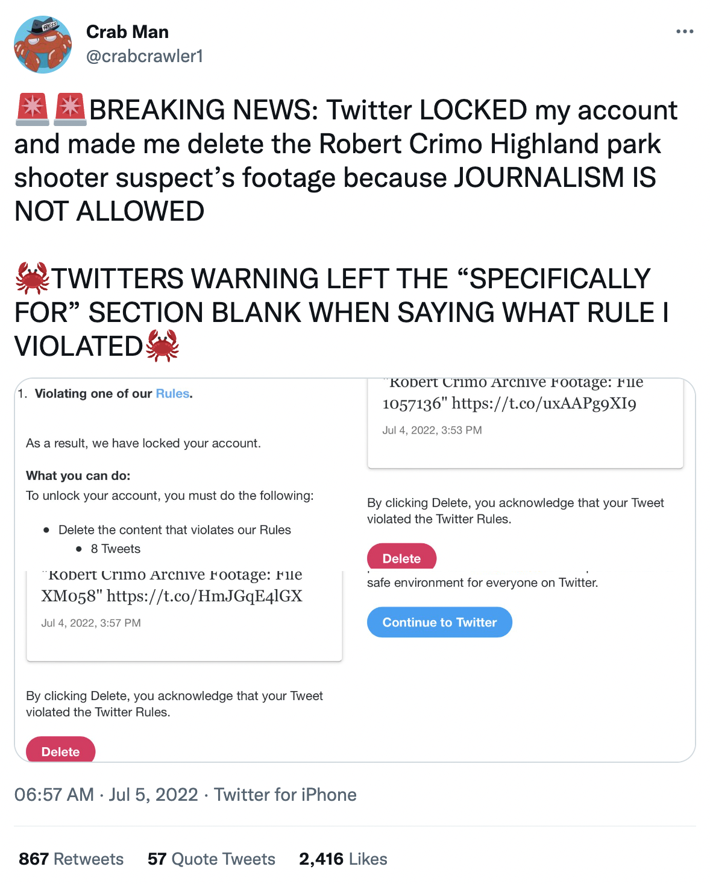The width and height of the screenshot is (710, 884).
Task: Click the Twitter for iPhone source label
Action: point(285,795)
